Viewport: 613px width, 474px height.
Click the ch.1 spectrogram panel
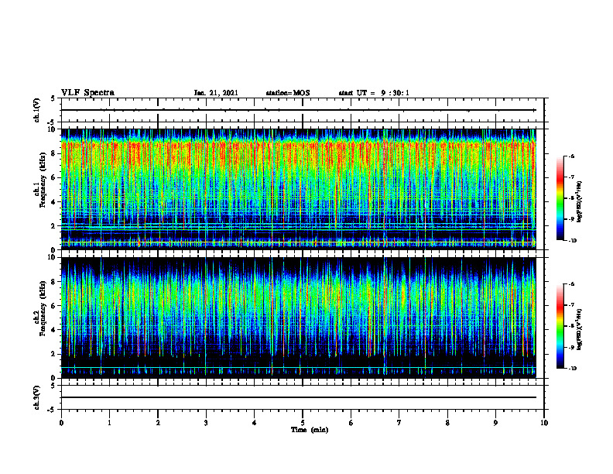298,189
